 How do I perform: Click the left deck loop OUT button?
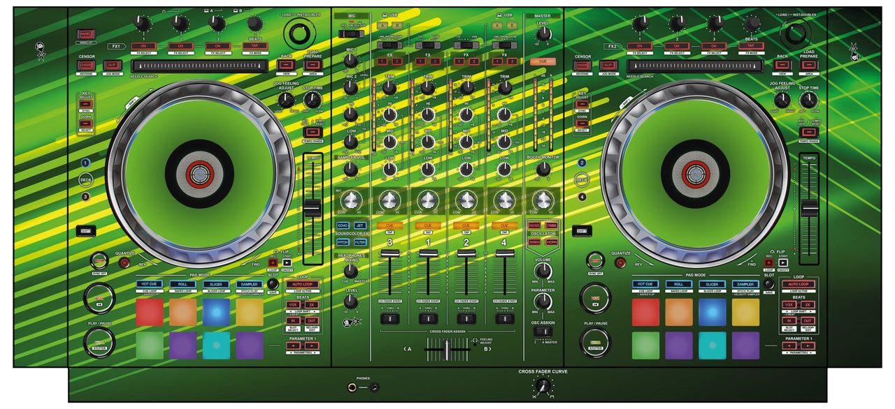click(313, 320)
